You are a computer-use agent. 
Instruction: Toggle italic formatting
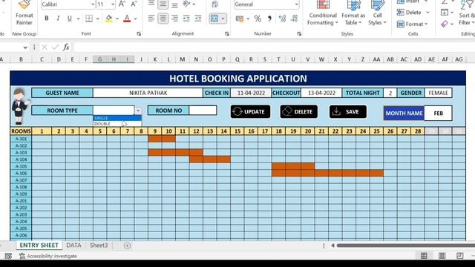58,19
